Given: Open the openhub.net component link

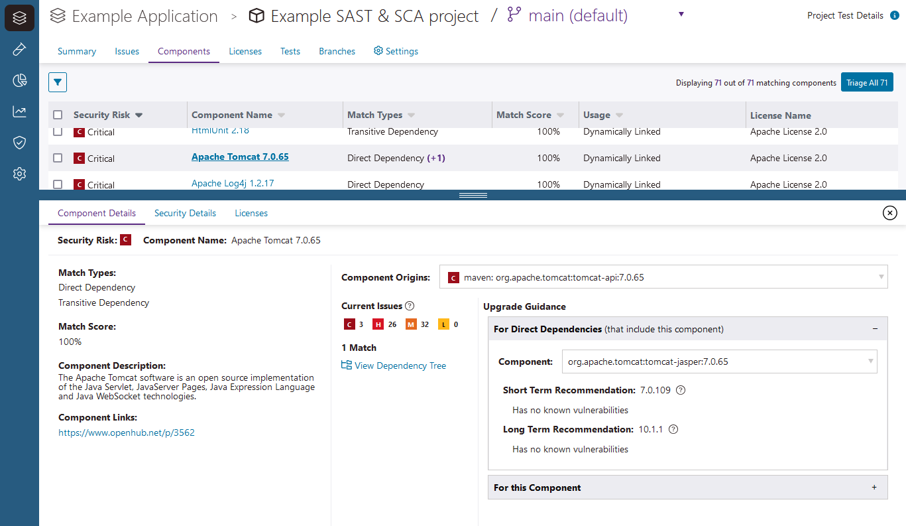Looking at the screenshot, I should [127, 432].
